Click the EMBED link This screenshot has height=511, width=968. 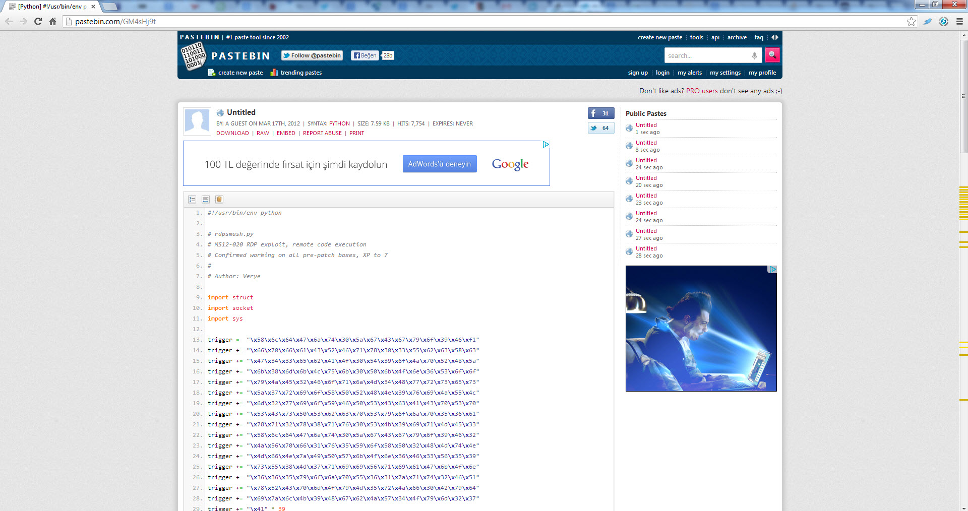286,133
